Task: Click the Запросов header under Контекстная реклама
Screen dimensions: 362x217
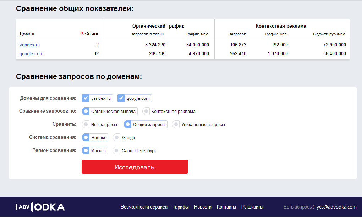Action: coord(237,34)
